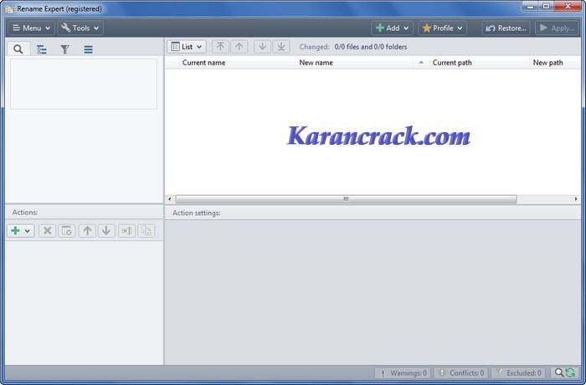Open the Tools dropdown

pos(80,28)
